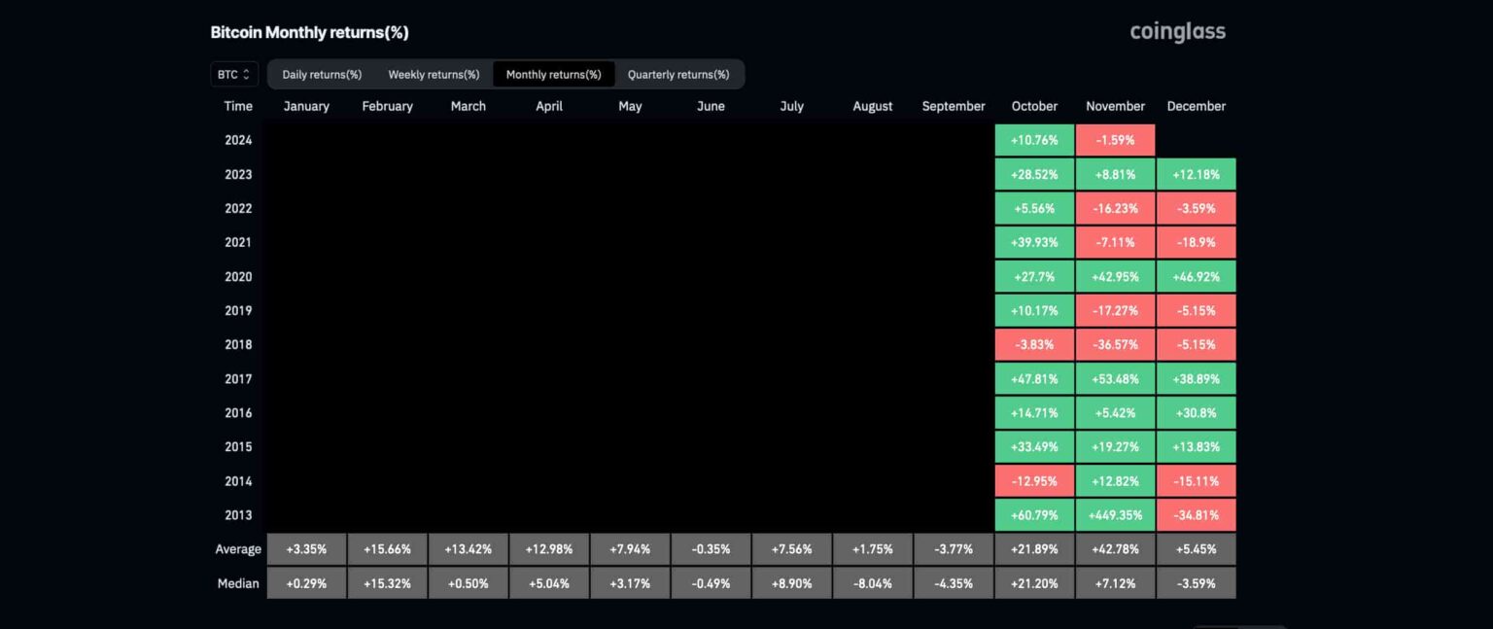Click the +10.76% October 2024 cell
This screenshot has height=629, width=1493.
(1033, 139)
